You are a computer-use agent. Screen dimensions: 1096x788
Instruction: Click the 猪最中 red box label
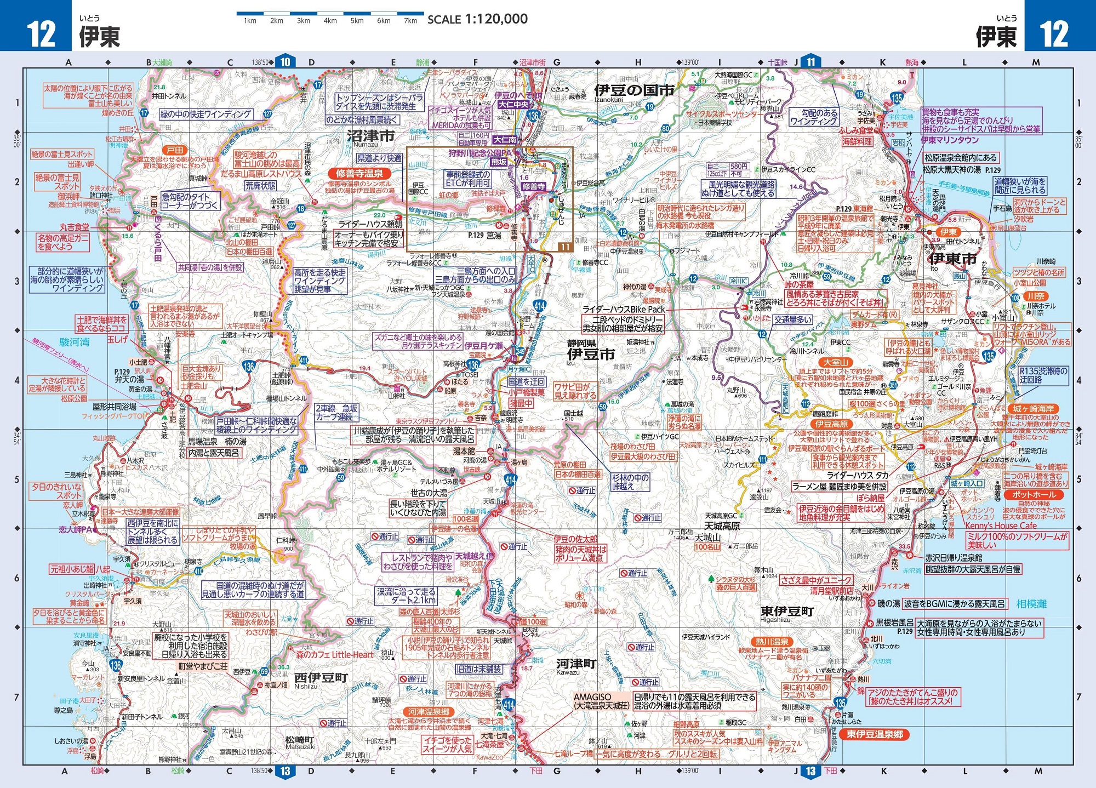click(x=521, y=403)
